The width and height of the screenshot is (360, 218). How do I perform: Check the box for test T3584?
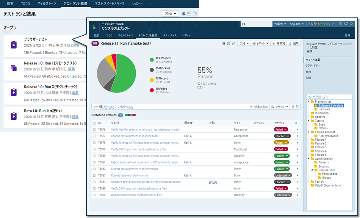[x=94, y=182]
